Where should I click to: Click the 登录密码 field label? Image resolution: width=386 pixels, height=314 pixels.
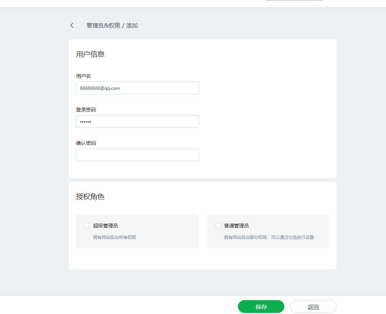pyautogui.click(x=86, y=110)
